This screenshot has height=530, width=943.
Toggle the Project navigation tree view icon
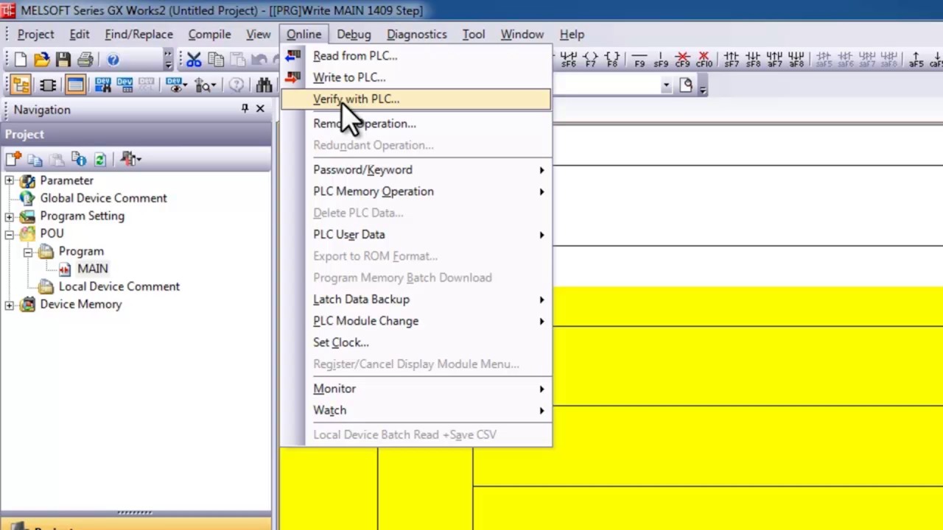[21, 85]
